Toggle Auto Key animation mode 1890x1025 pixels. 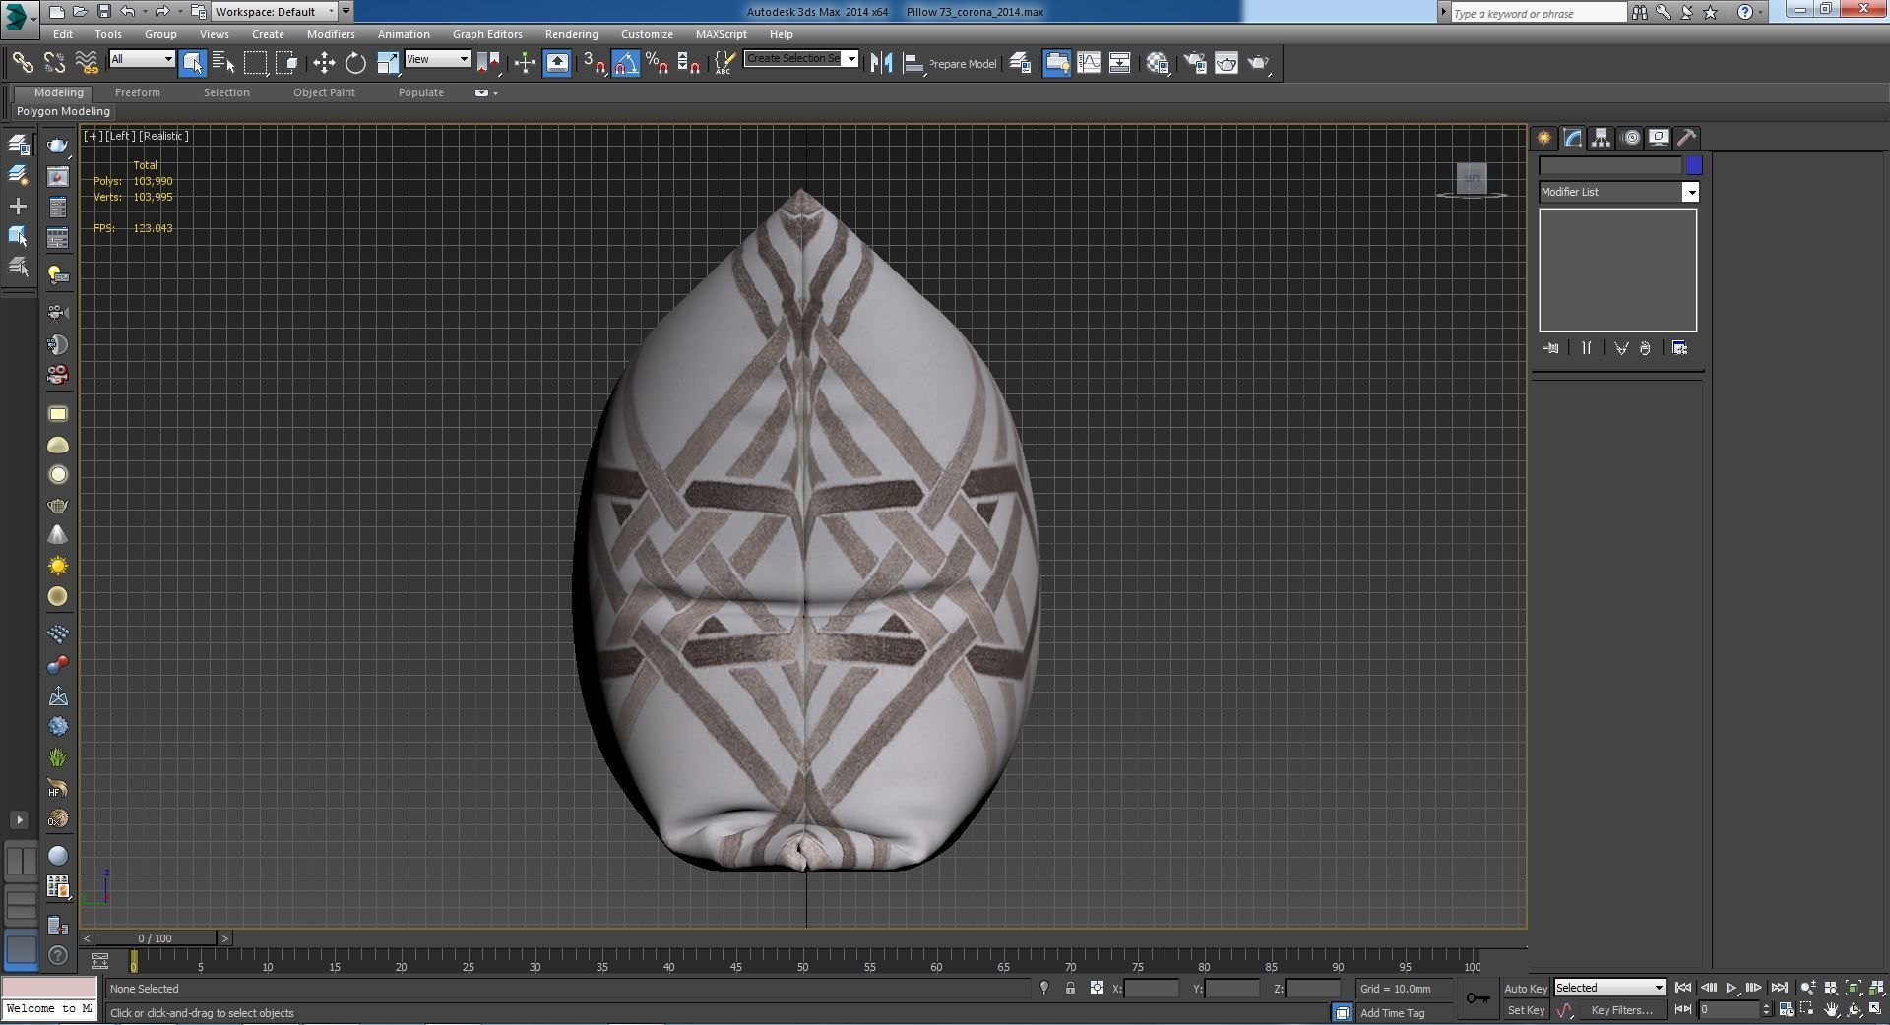(x=1526, y=989)
